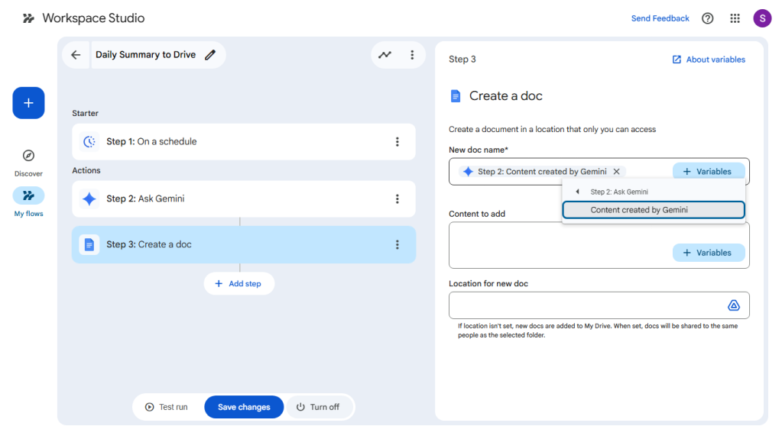The image size is (782, 439).
Task: Open the flow options three-dot menu
Action: [x=412, y=55]
